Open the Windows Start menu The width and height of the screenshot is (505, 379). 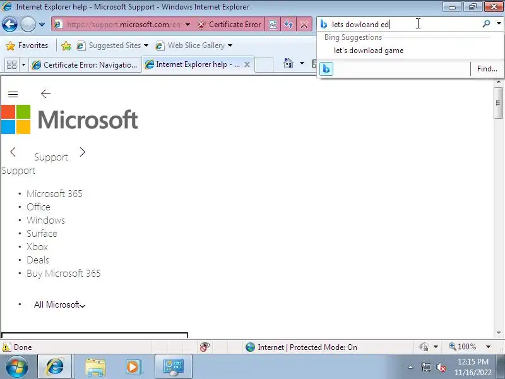point(17,366)
